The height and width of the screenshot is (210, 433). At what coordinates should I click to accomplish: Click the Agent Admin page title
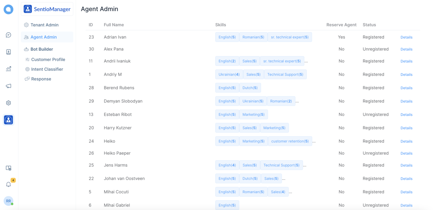click(x=100, y=9)
